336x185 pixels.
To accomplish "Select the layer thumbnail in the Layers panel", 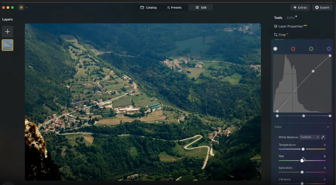I will (7, 45).
